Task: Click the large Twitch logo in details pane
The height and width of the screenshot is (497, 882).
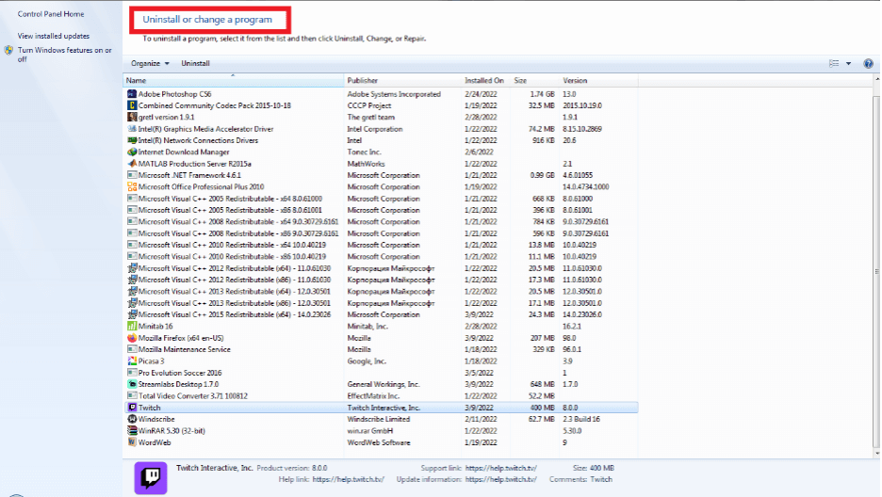Action: pyautogui.click(x=151, y=478)
